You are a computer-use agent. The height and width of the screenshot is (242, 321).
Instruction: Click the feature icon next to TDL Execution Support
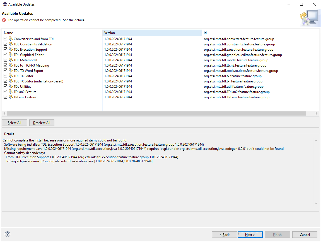[11, 49]
